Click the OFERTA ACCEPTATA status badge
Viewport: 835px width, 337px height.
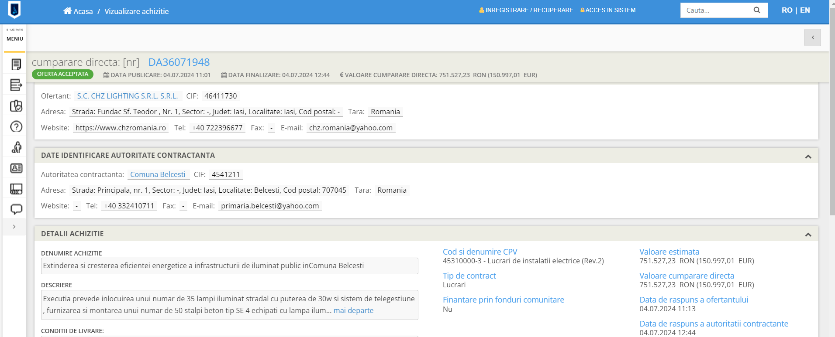tap(62, 74)
